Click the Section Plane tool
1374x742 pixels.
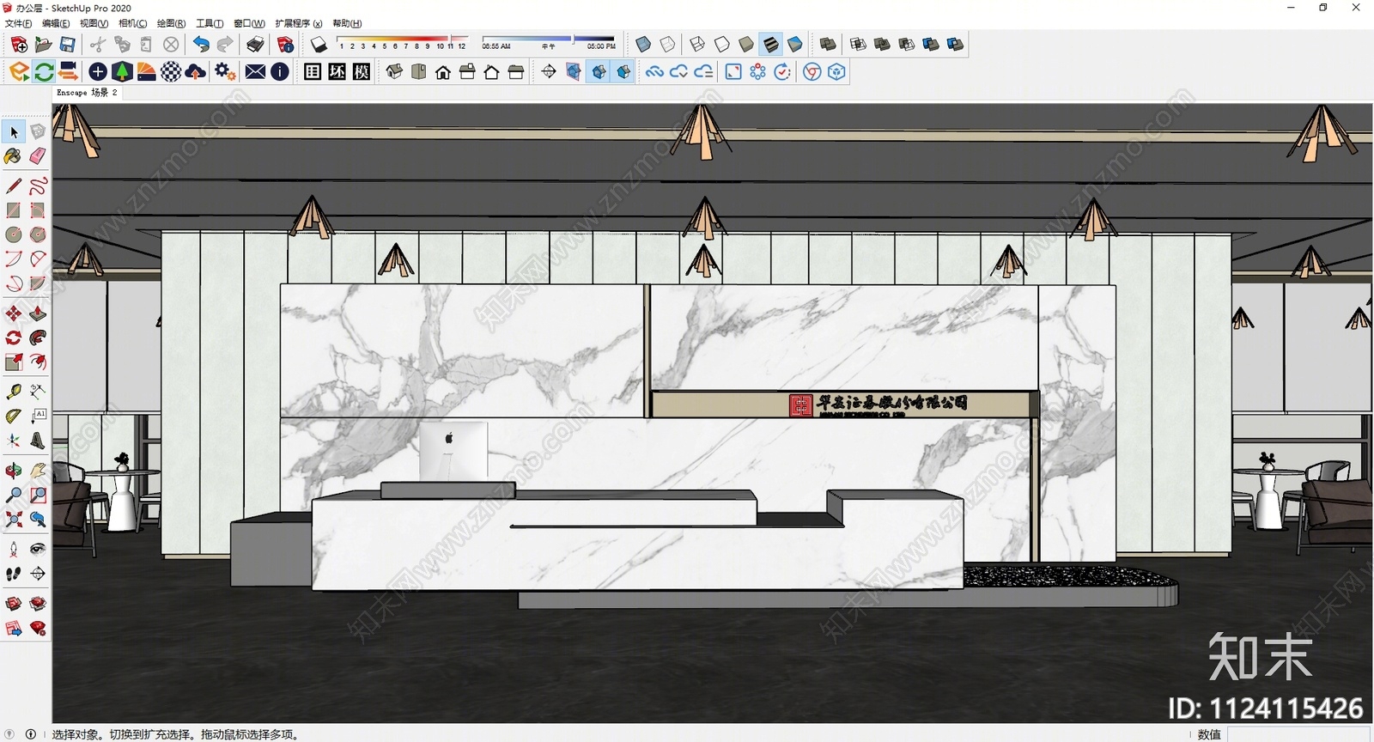tap(549, 72)
